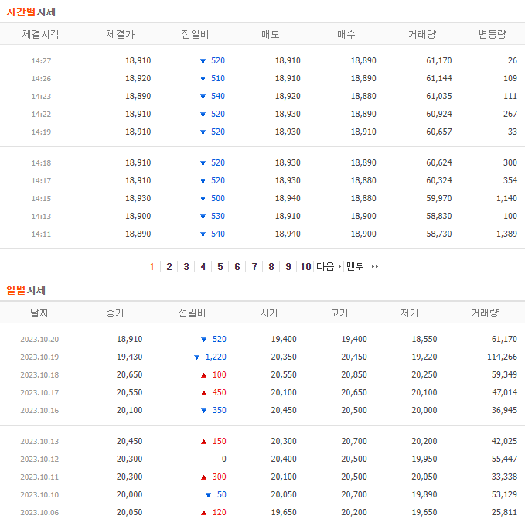Select the 14:15 time cell
Viewport: 525px width, 523px height.
(41, 198)
